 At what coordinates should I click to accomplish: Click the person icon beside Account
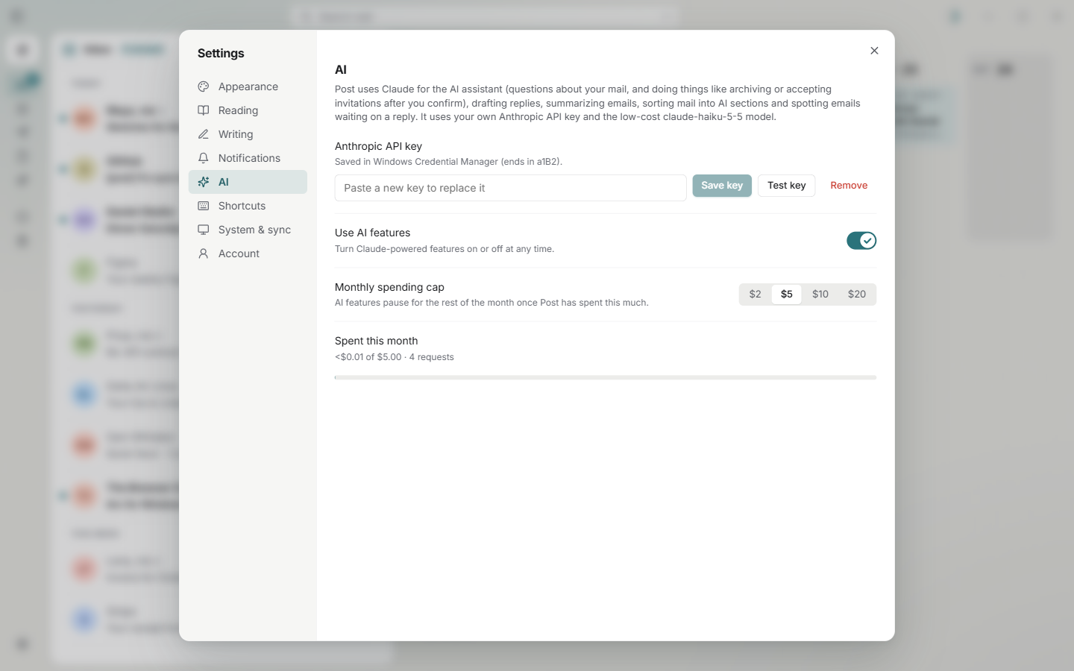tap(203, 253)
